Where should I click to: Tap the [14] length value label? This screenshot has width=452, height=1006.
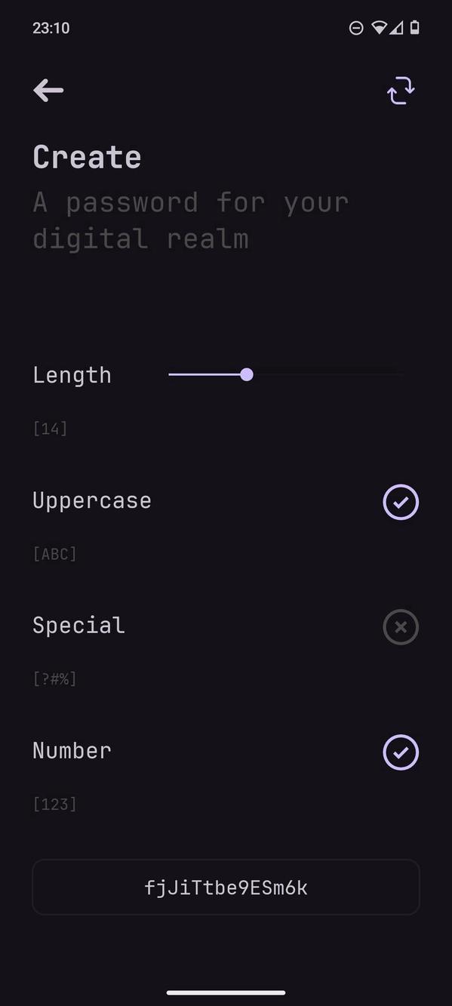tap(50, 428)
